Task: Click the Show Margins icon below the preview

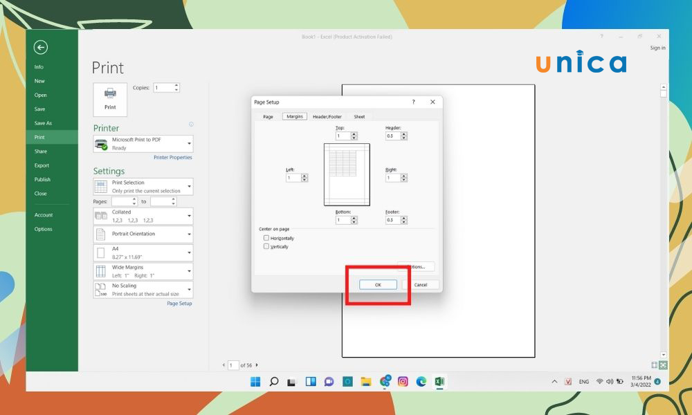Action: pos(654,365)
